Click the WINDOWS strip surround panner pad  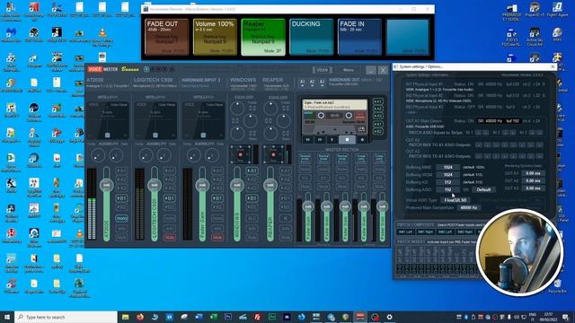240,154
